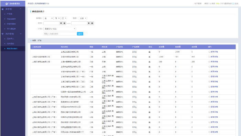This screenshot has width=241, height=136.
Task: Click the start date input field
Action: (x=52, y=23)
